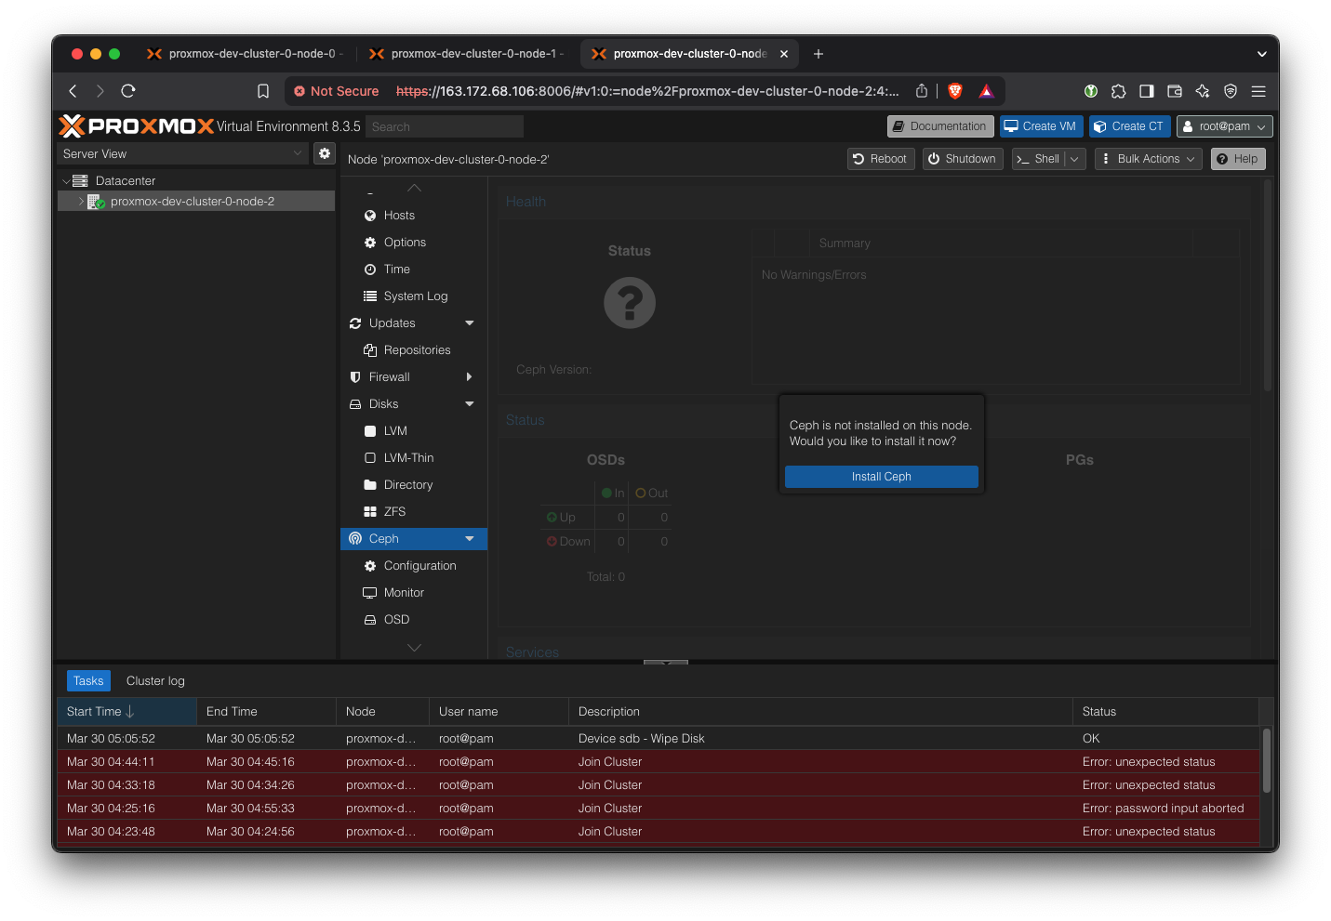Open the Bulk Actions dropdown
The height and width of the screenshot is (921, 1331).
[1148, 159]
